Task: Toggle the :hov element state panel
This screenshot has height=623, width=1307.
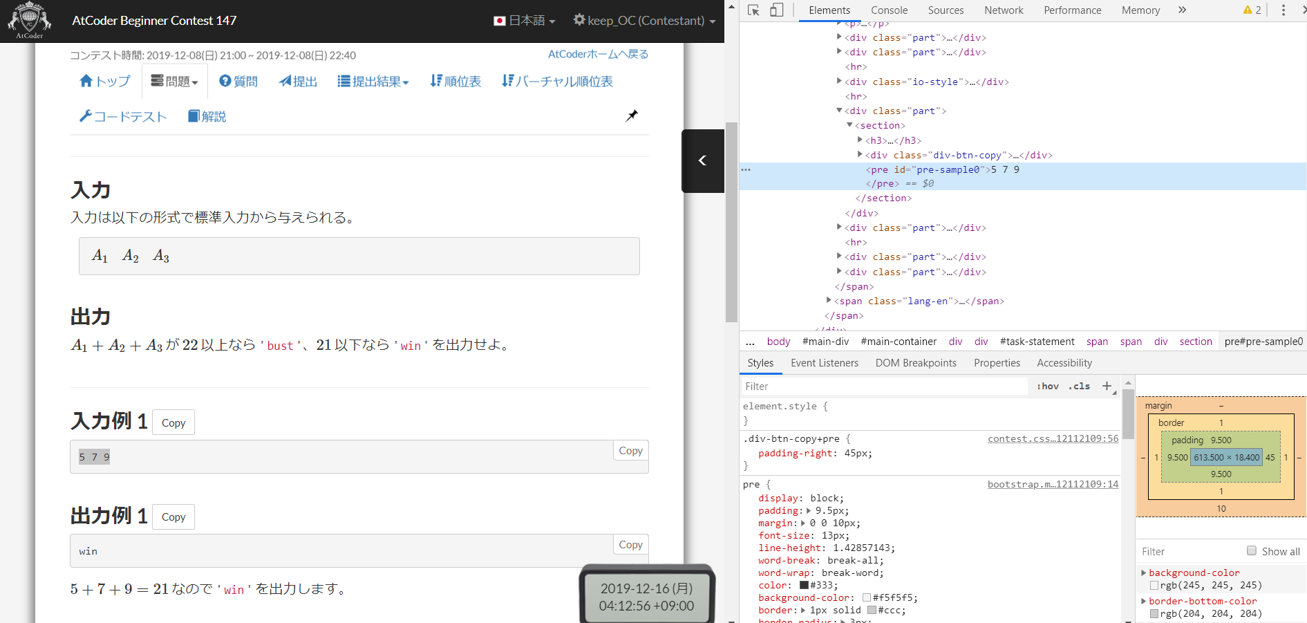Action: [x=1048, y=387]
